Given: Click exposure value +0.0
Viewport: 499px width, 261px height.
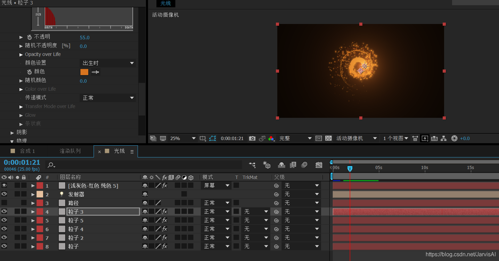Looking at the screenshot, I should click(x=465, y=138).
